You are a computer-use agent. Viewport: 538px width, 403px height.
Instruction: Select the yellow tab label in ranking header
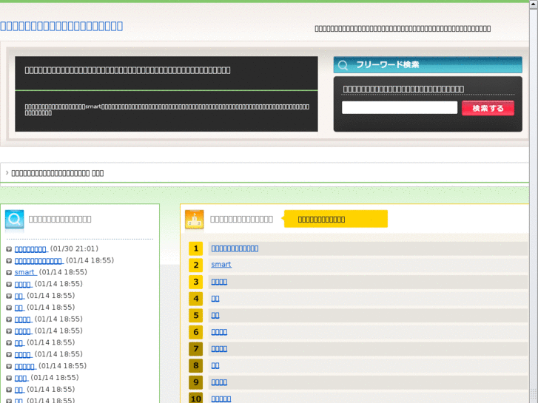334,219
